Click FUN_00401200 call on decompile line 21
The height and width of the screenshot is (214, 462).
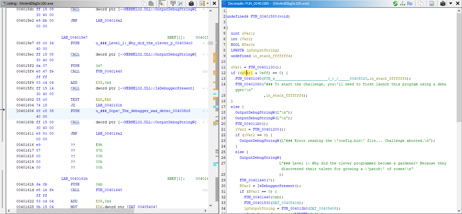coord(266,129)
